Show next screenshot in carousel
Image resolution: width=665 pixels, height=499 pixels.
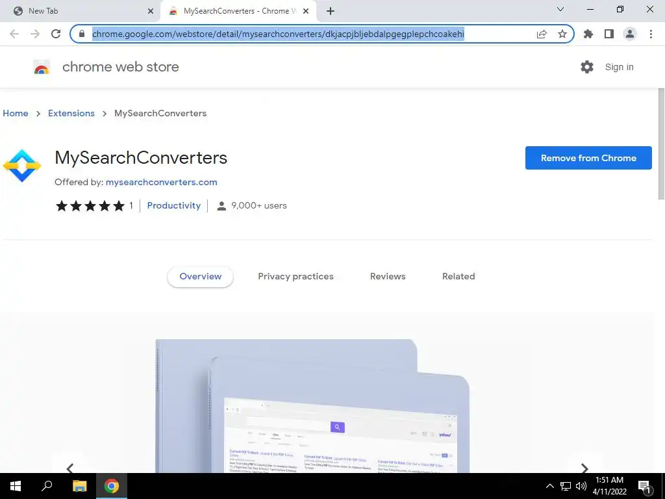pyautogui.click(x=584, y=468)
